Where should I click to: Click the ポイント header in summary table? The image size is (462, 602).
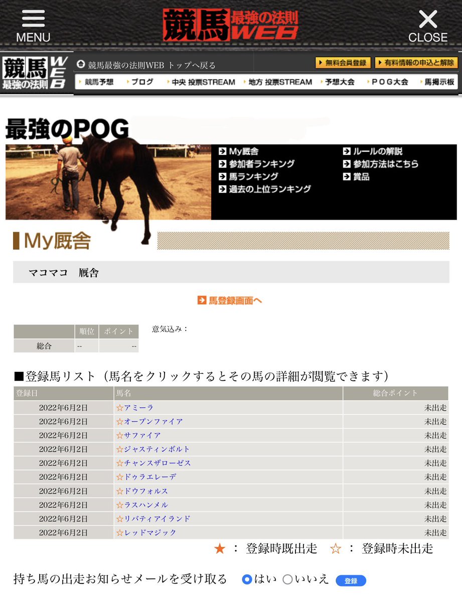[119, 332]
